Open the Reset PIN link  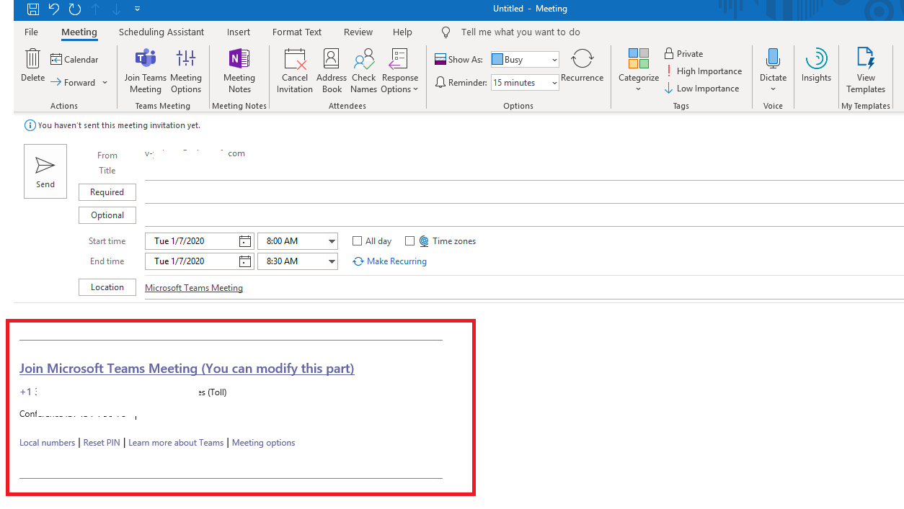pos(101,442)
